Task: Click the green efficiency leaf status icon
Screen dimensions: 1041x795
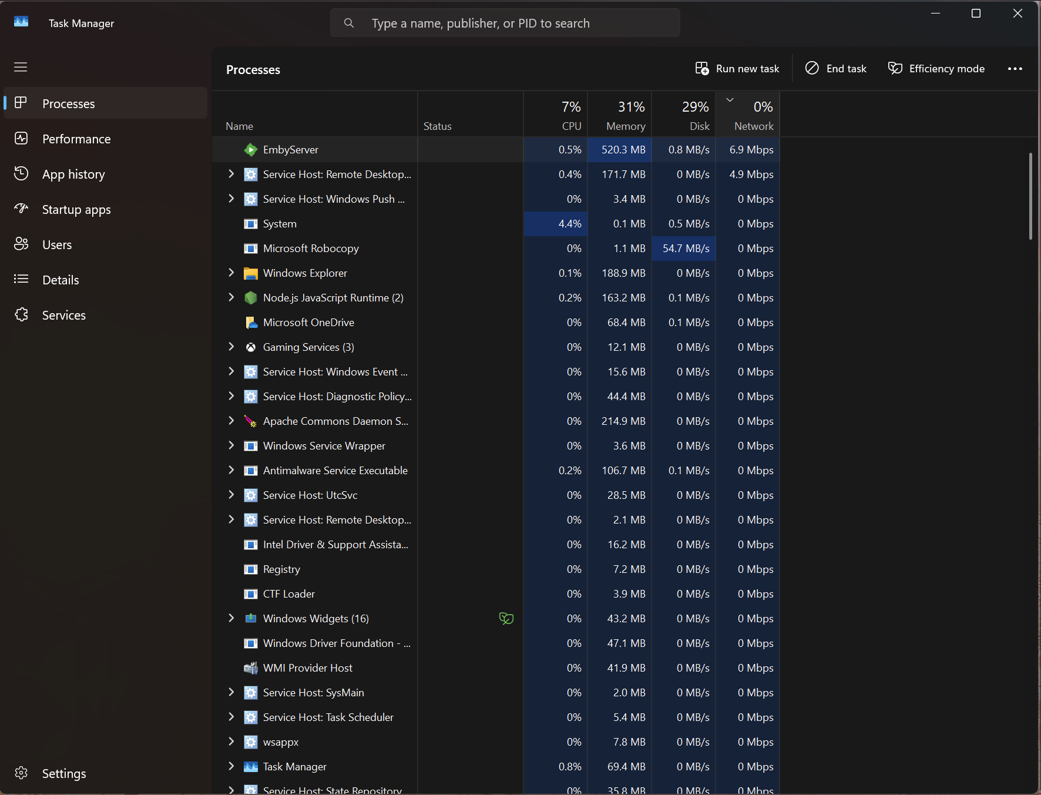Action: (x=506, y=619)
